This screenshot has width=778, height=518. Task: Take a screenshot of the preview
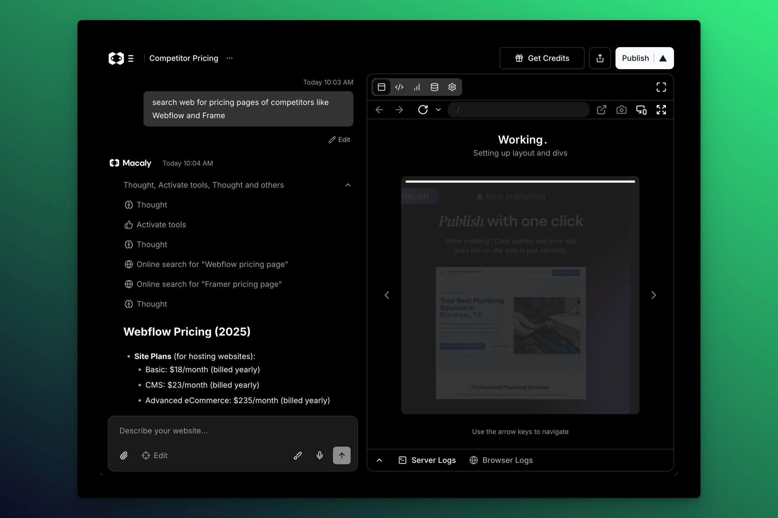pyautogui.click(x=621, y=110)
